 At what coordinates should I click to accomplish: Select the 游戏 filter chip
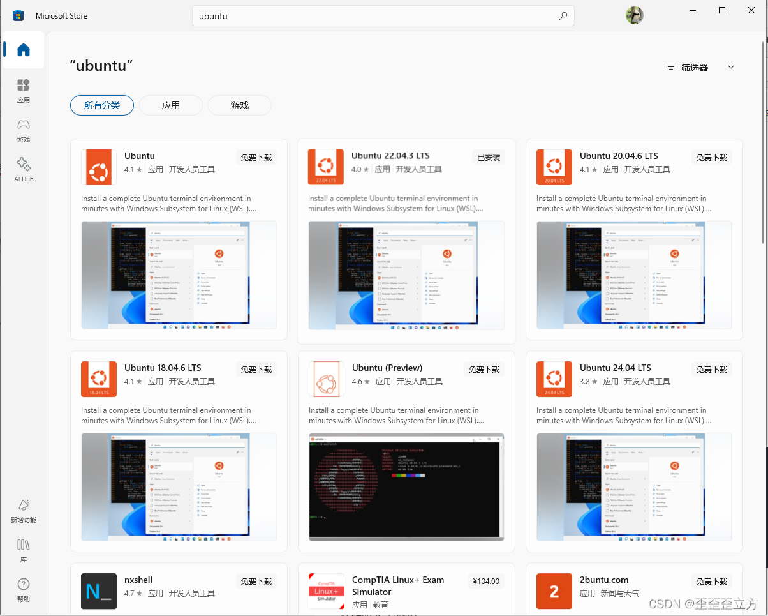[x=239, y=105]
